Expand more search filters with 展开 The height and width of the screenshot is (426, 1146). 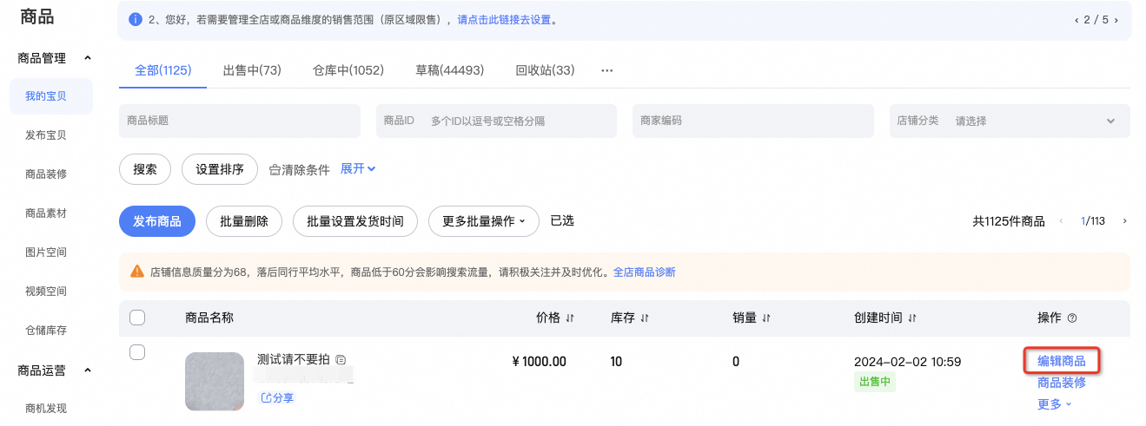[x=358, y=168]
